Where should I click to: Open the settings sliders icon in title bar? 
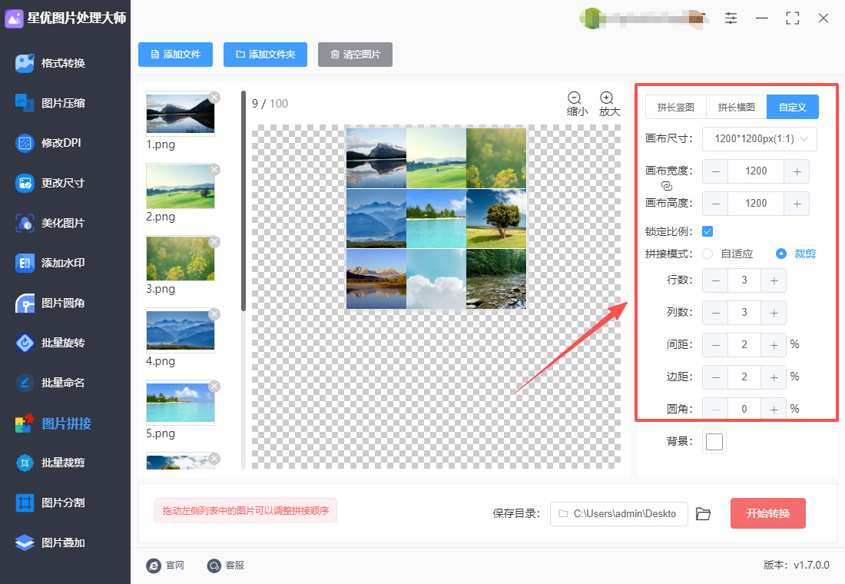click(731, 18)
